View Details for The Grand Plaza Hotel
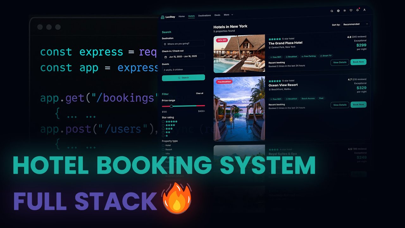Screen dimensions: 405x228 (340, 62)
